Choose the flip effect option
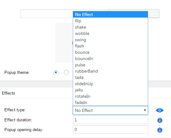Image resolution: width=171 pixels, height=138 pixels. click(x=110, y=21)
